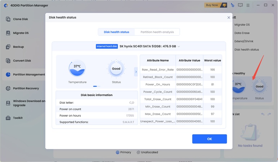Click the right chevron next to gauges
Screen dimensions: 278x162
[x=136, y=72]
